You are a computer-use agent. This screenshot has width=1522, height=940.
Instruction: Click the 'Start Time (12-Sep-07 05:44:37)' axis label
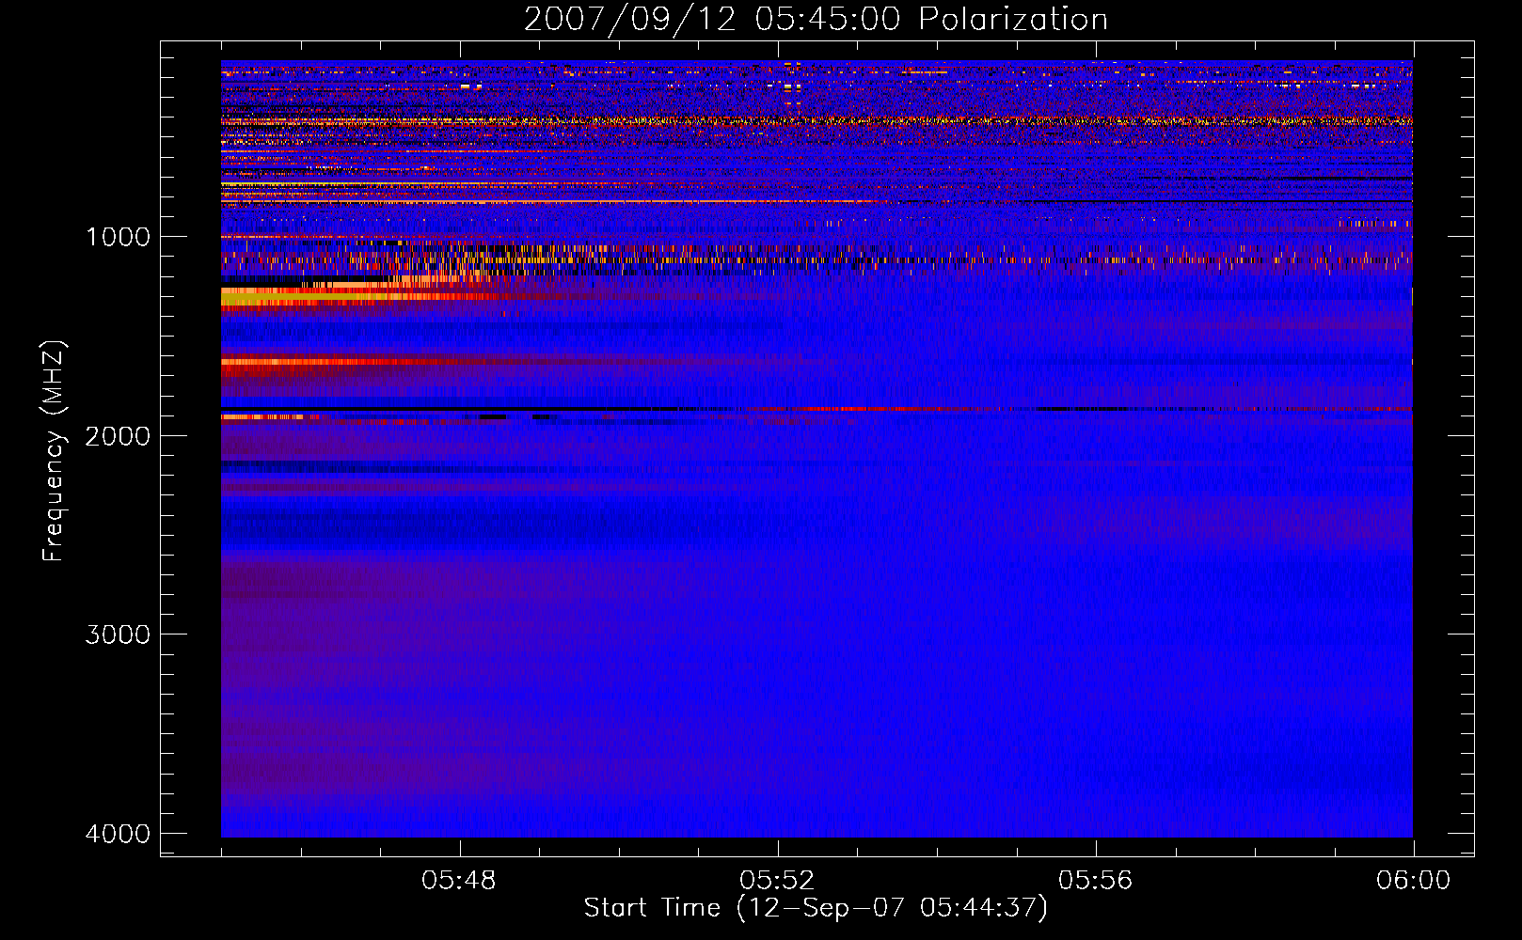click(x=816, y=908)
